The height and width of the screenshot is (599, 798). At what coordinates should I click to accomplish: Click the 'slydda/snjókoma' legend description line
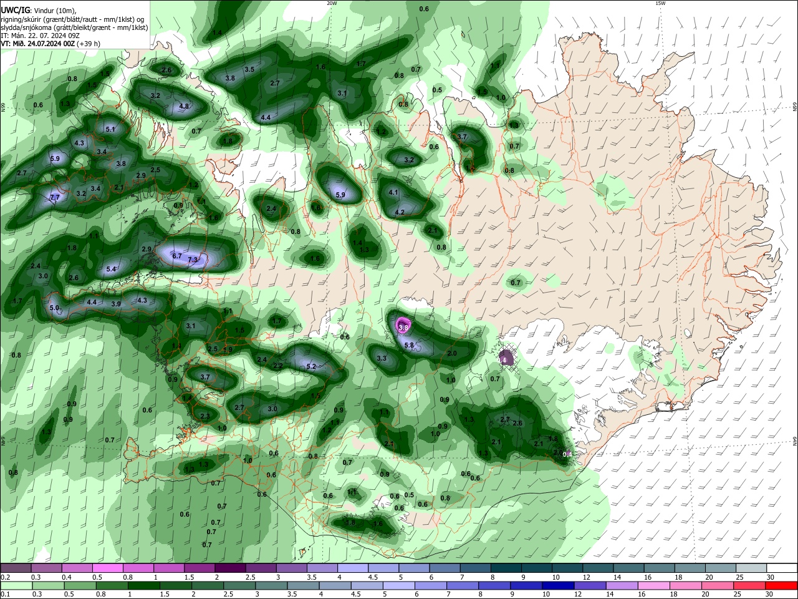(x=74, y=27)
